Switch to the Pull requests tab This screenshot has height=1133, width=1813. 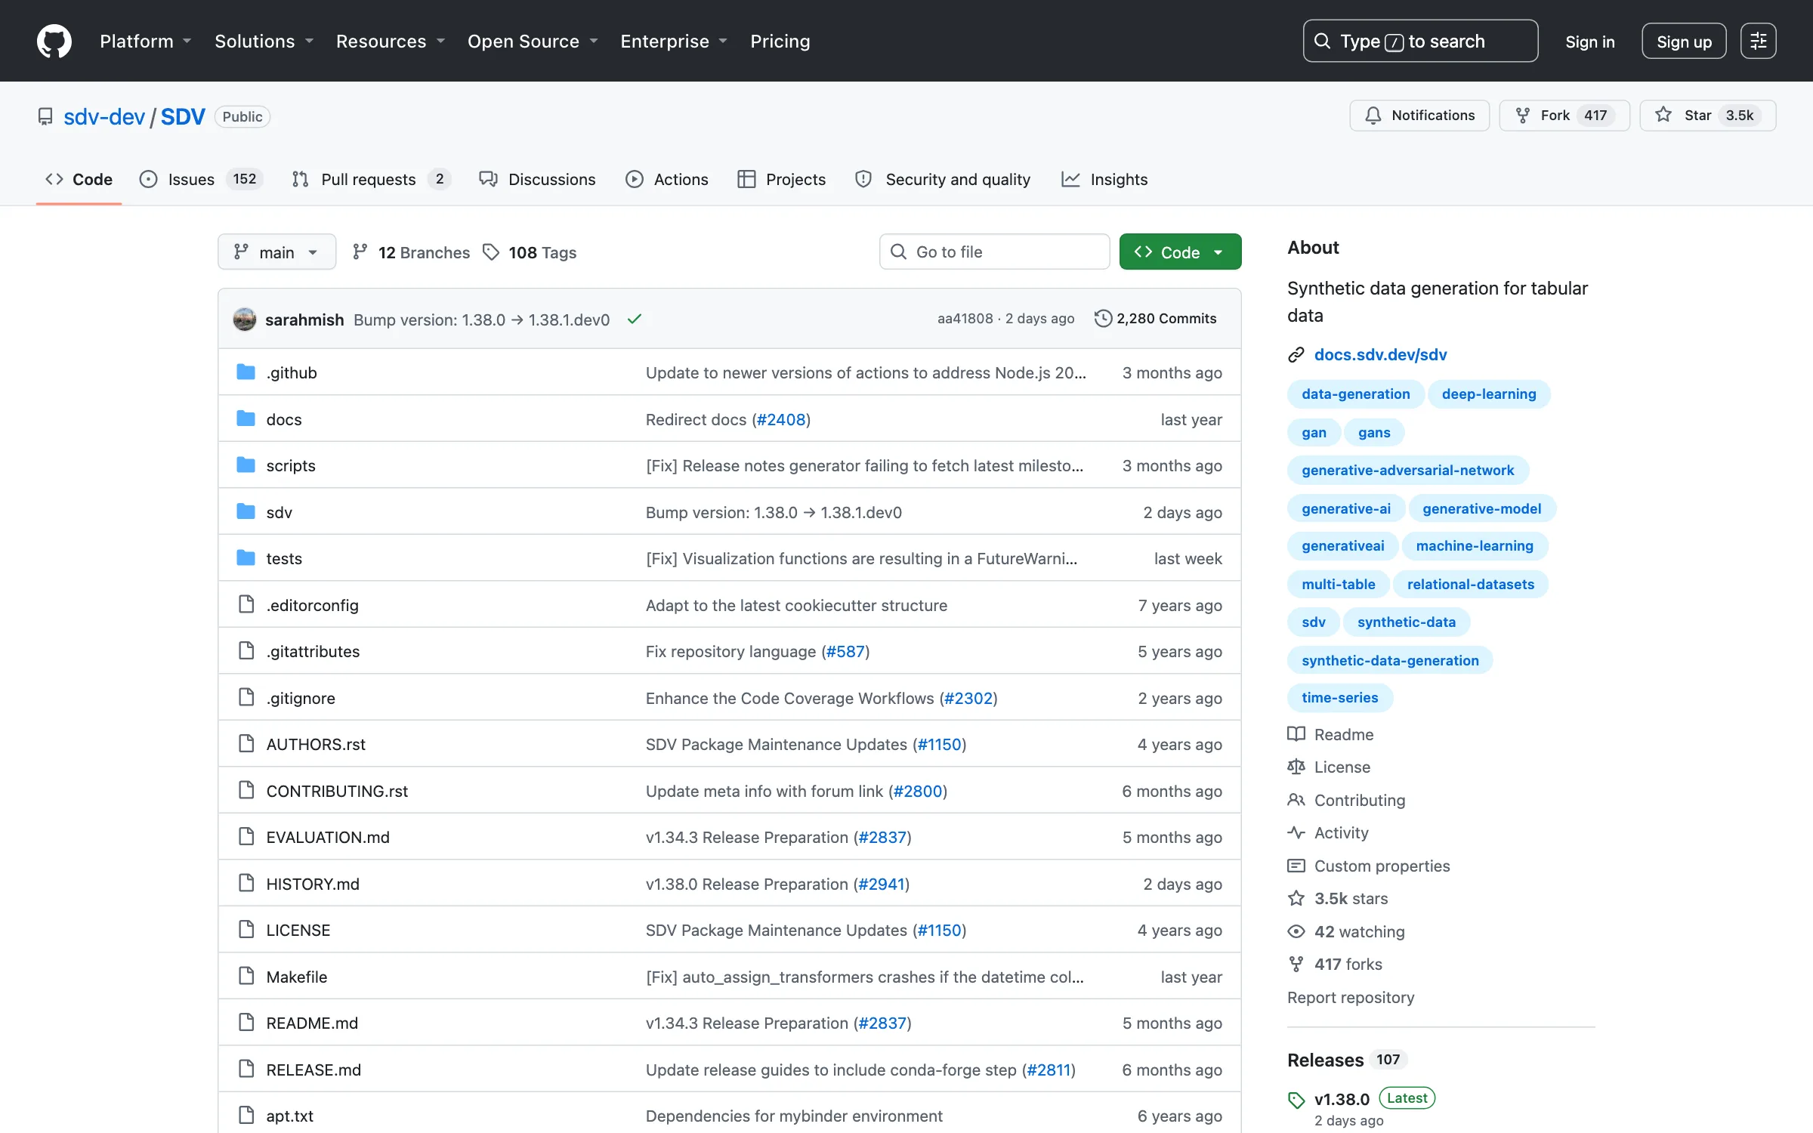pos(372,179)
